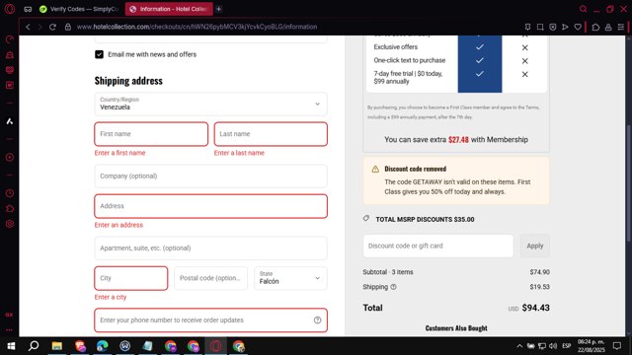Open the flow send triangle icon
The height and width of the screenshot is (355, 632).
565,27
